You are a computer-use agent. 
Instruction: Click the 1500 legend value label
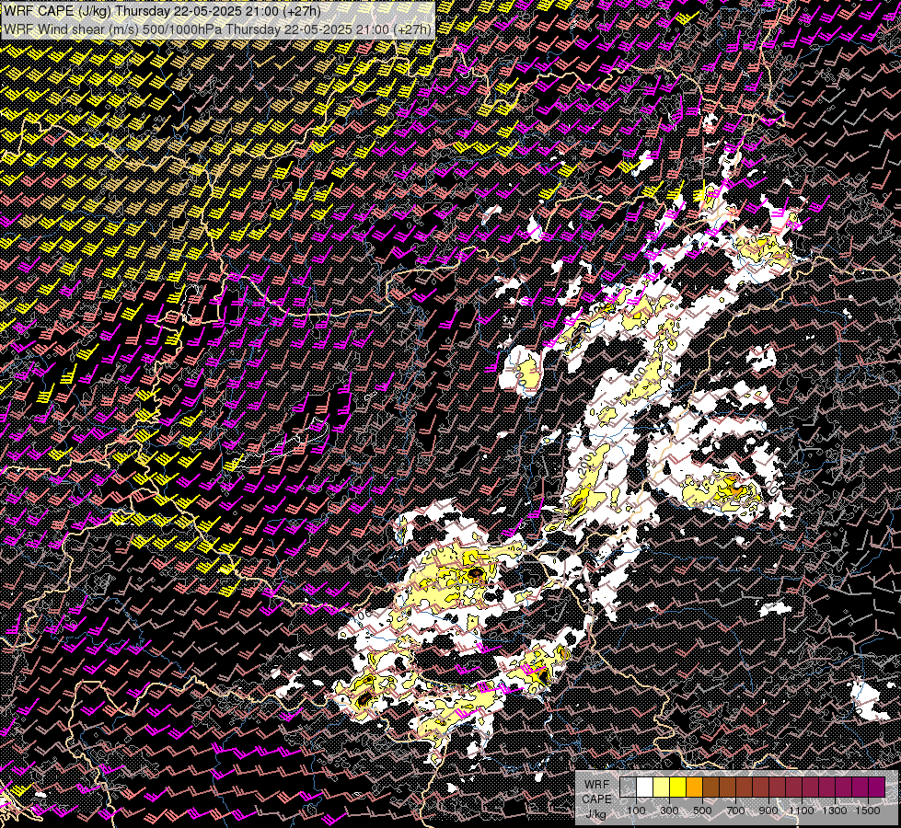[868, 811]
